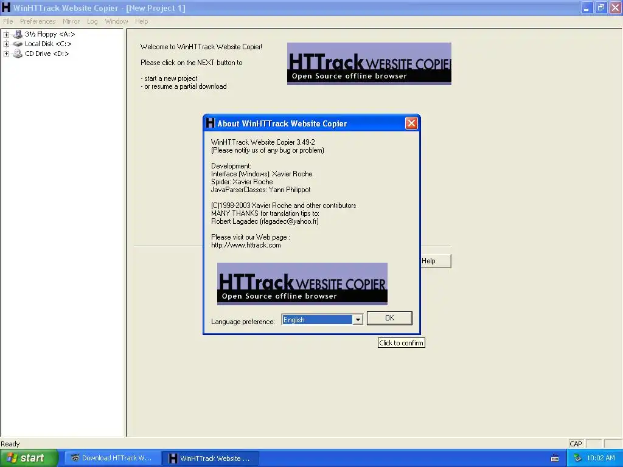Minimize the WinHTTrack main window

click(586, 8)
